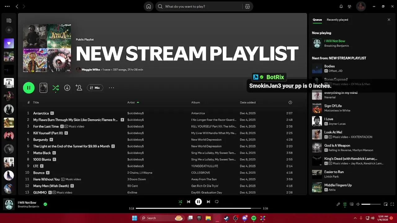Screen dimensions: 397x223
Task: Invite collaborators to the playlist
Action: pos(79,88)
